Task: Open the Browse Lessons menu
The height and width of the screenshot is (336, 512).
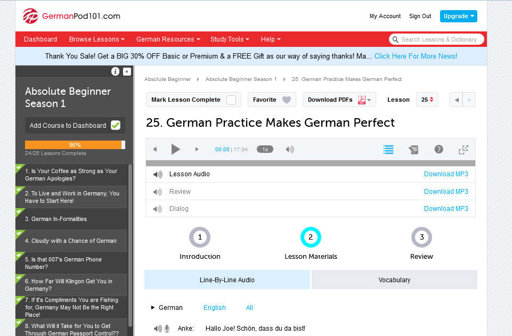Action: pos(96,39)
